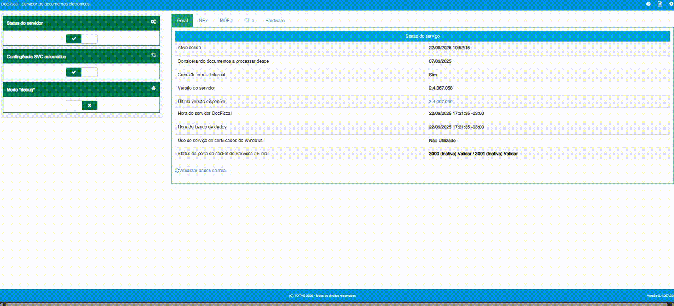Click the server version 2.4.067.058
The image size is (674, 306).
441,88
